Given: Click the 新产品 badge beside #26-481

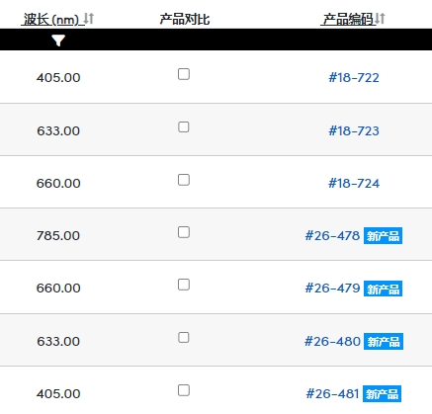Looking at the screenshot, I should point(382,393).
